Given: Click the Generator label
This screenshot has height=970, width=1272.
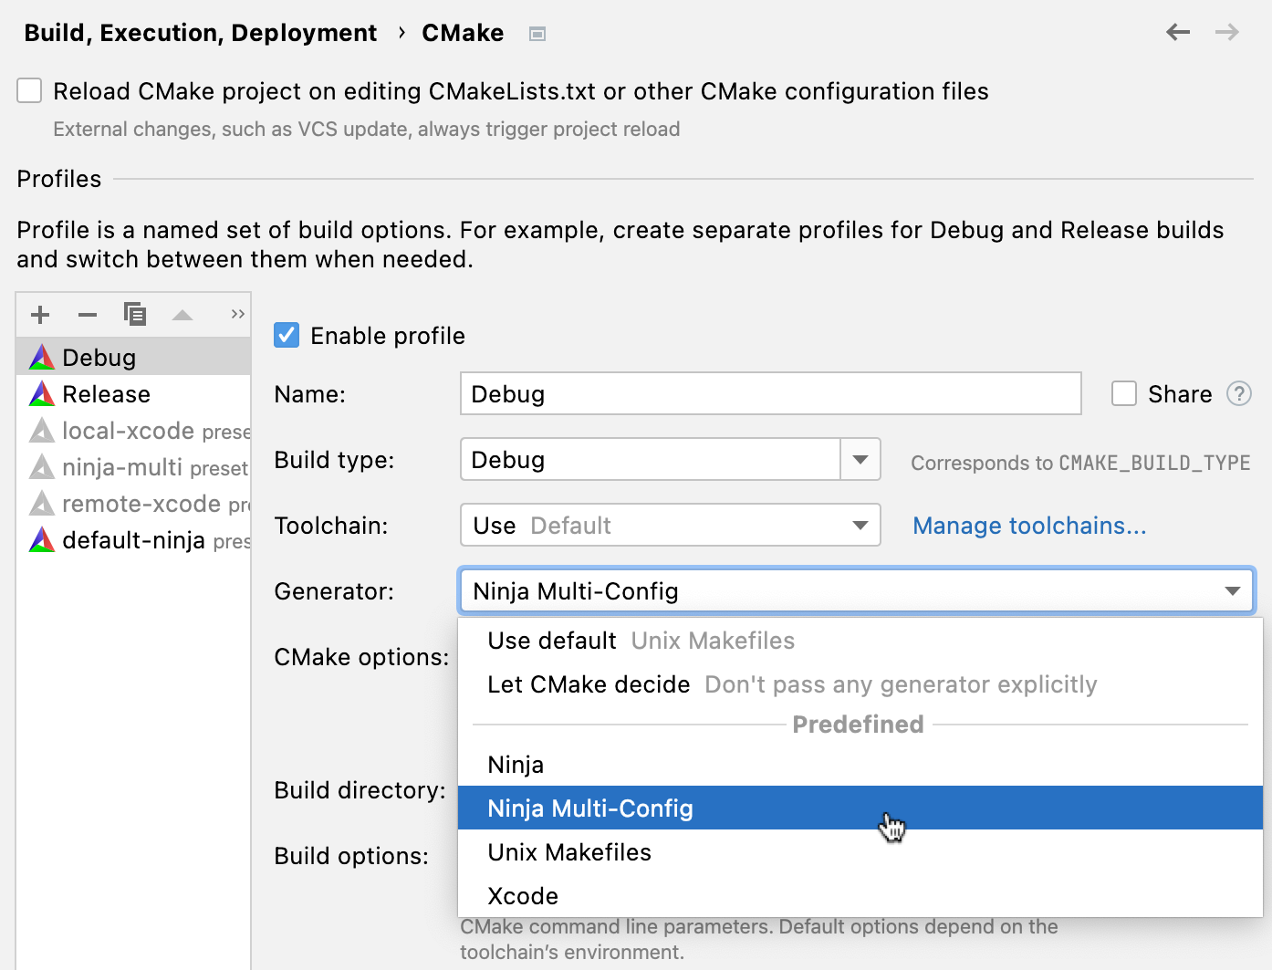Looking at the screenshot, I should pyautogui.click(x=334, y=591).
